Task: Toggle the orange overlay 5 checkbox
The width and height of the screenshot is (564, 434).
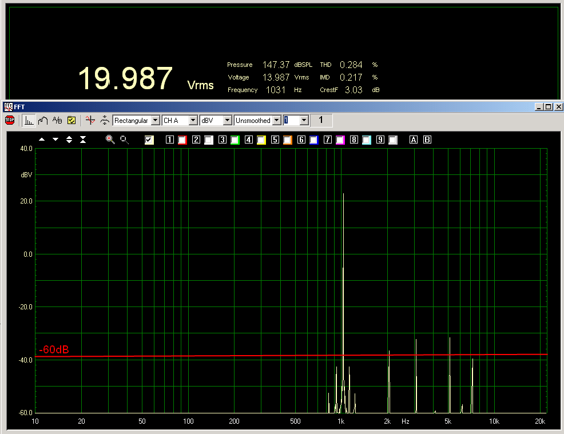Action: [287, 140]
